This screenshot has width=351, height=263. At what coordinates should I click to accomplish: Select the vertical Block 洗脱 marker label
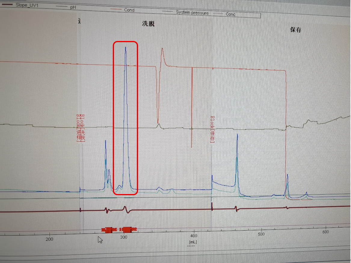[81, 128]
